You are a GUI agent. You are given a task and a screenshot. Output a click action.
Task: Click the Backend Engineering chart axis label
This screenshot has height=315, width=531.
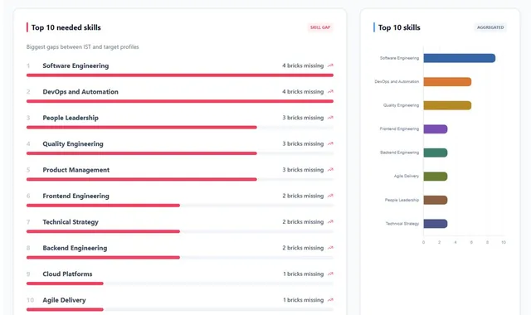(x=399, y=153)
